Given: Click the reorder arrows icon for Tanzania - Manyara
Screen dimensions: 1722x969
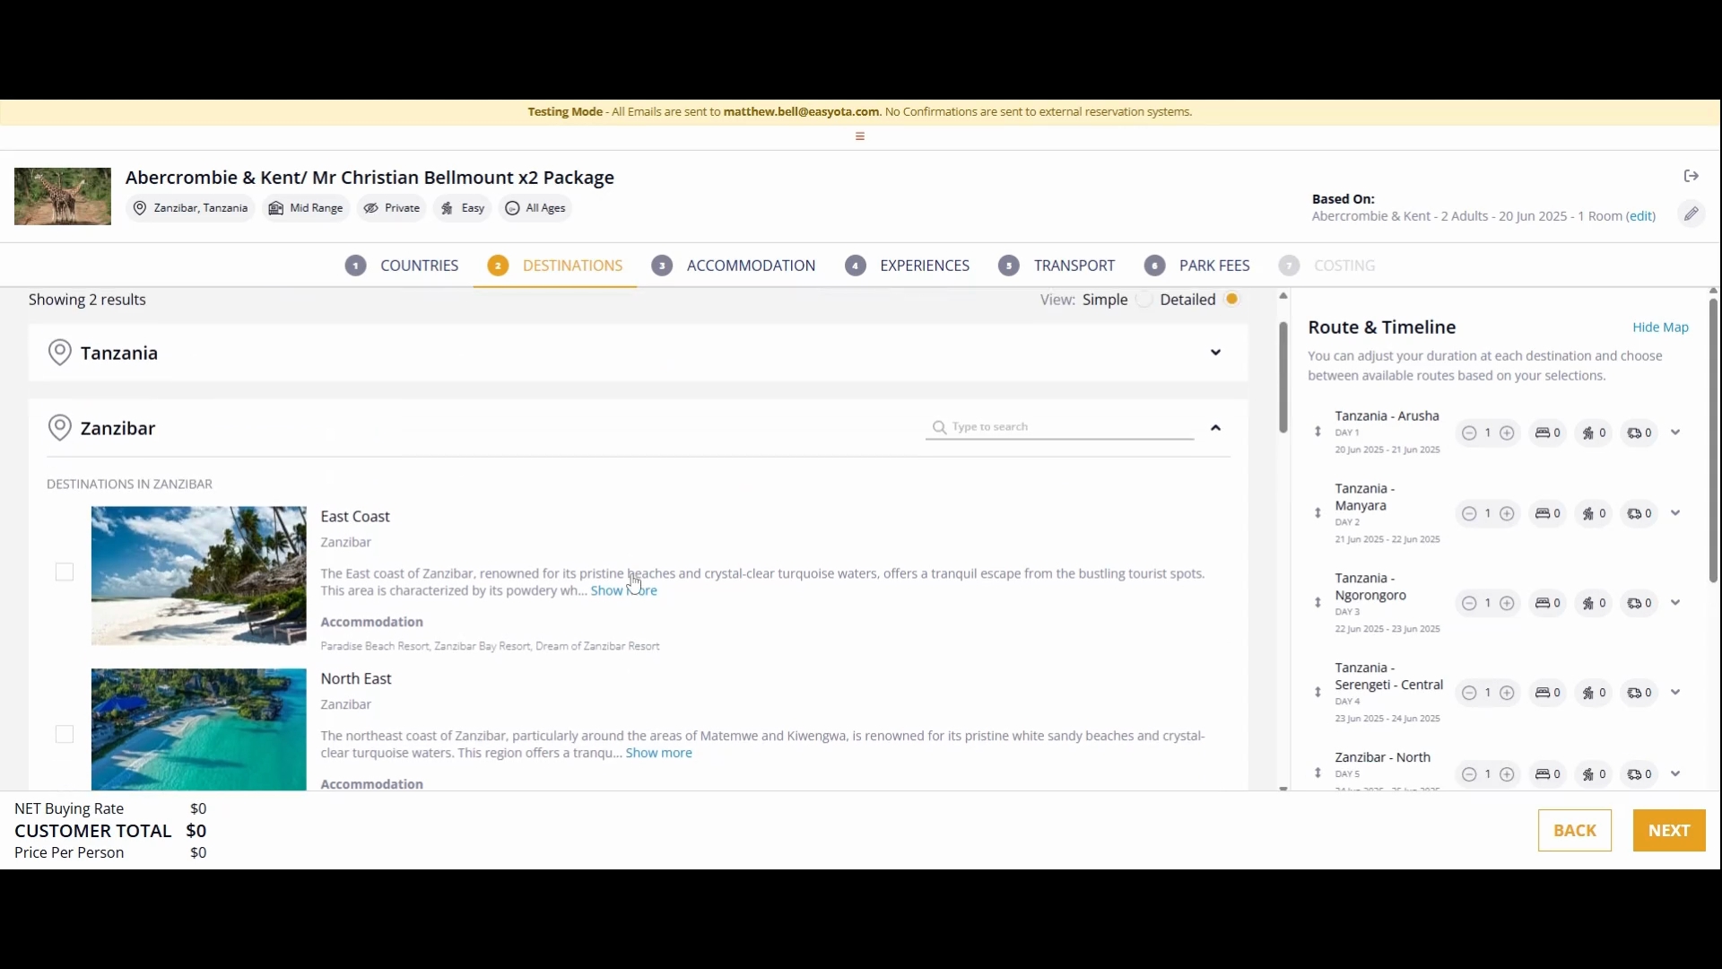Looking at the screenshot, I should tap(1318, 513).
